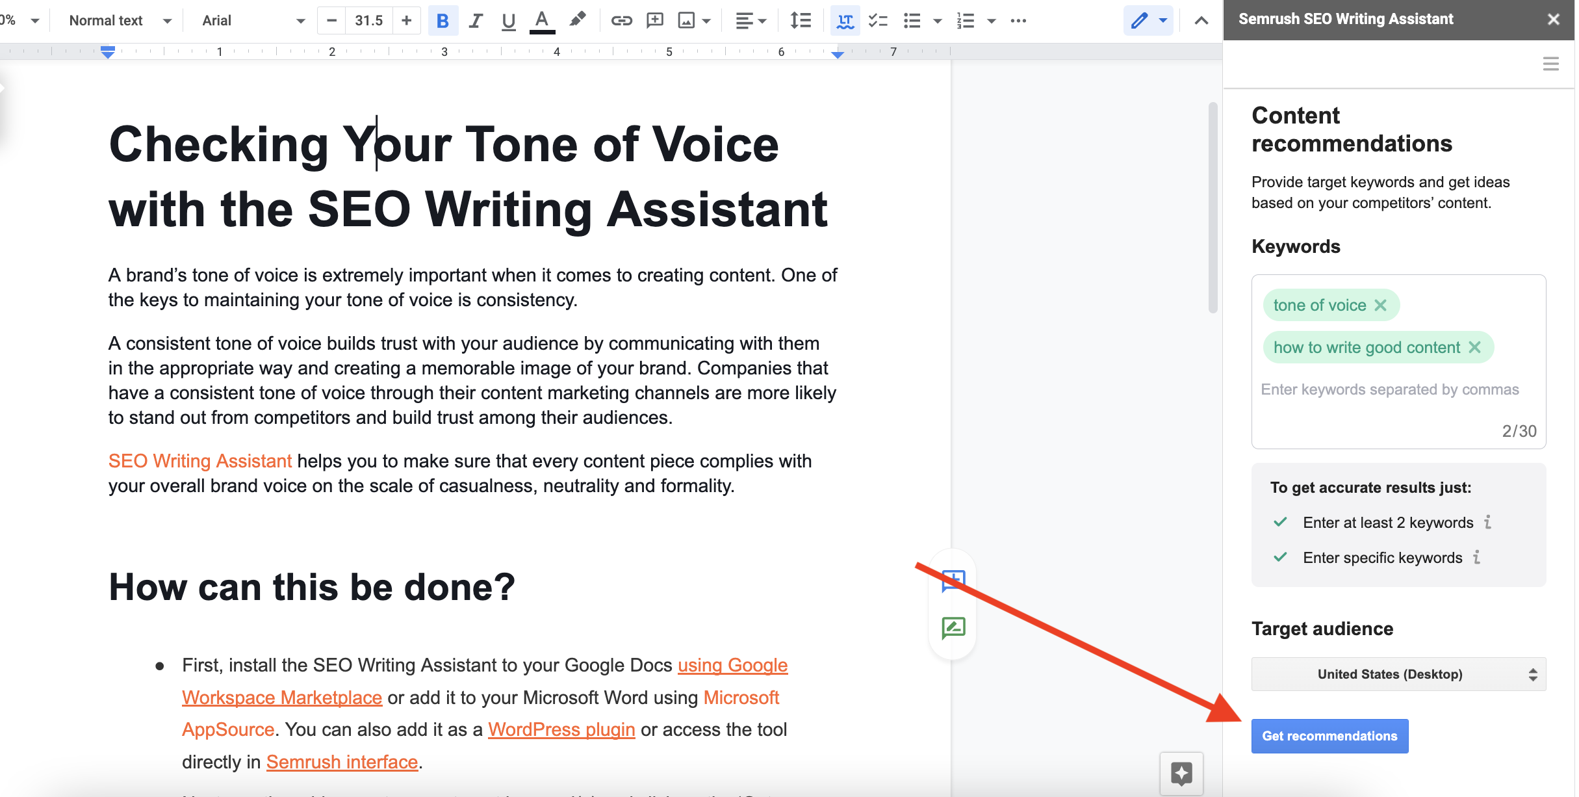
Task: Open the Text color picker
Action: click(542, 21)
